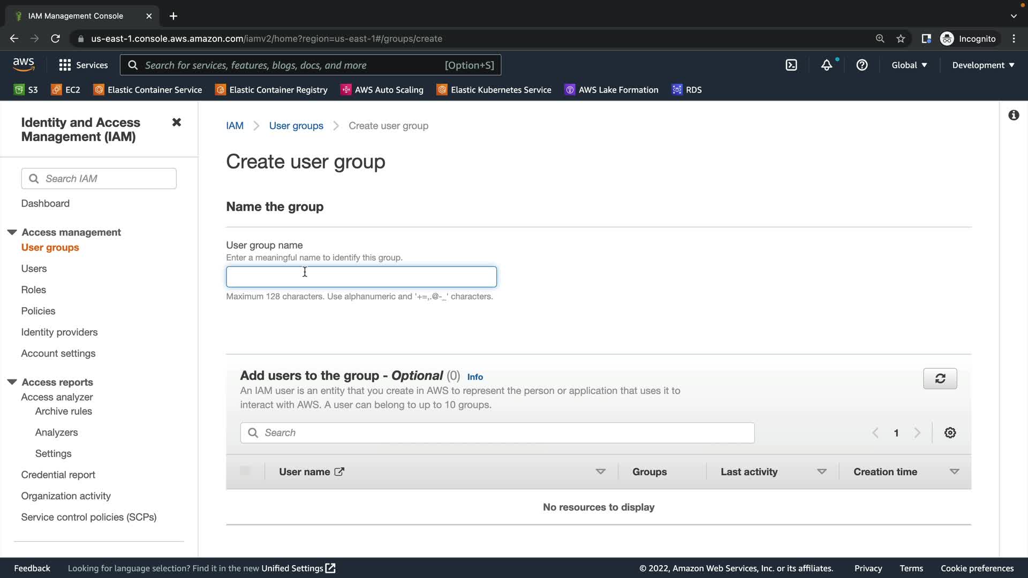Image resolution: width=1028 pixels, height=578 pixels.
Task: Click the help question mark icon
Action: (861, 65)
